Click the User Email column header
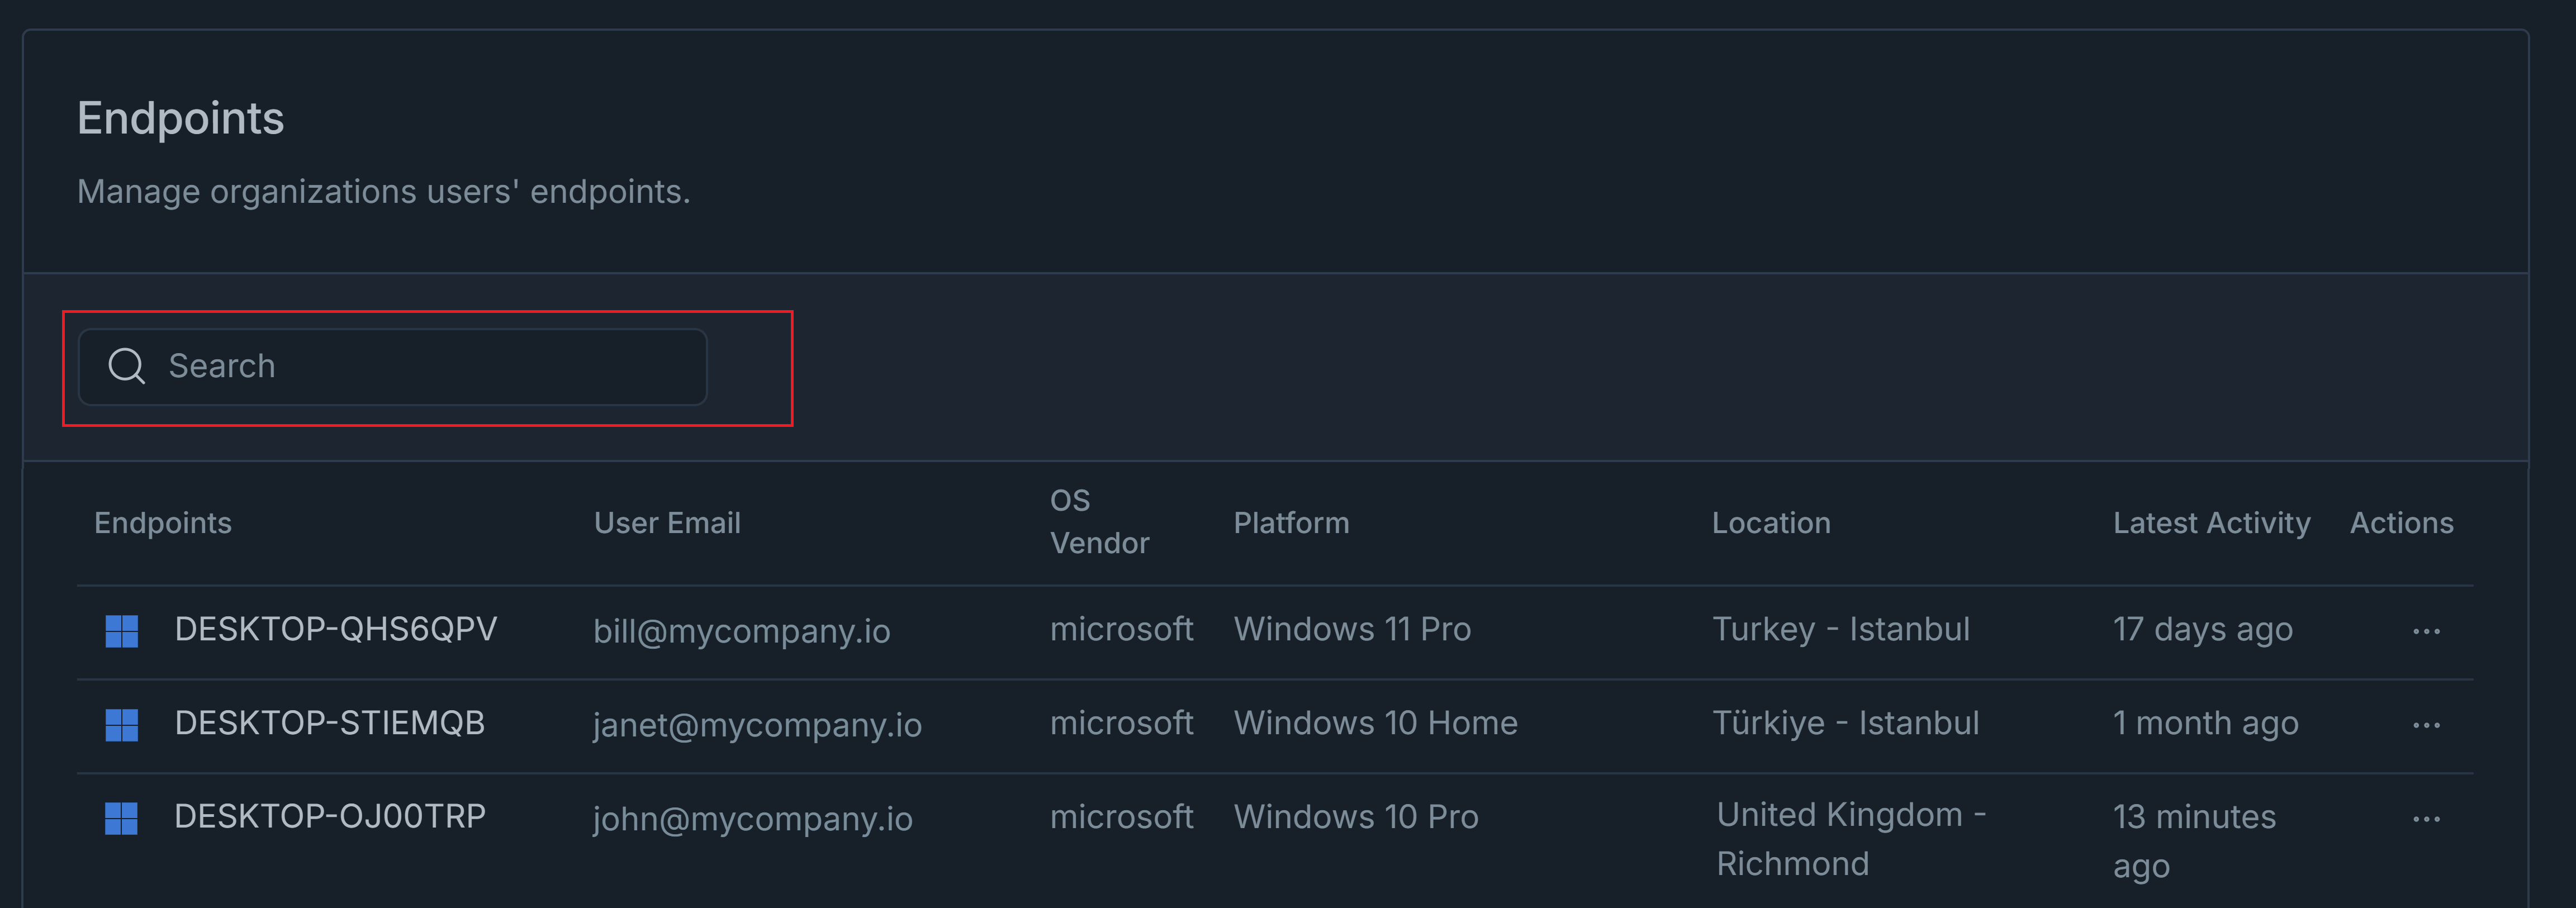Screen dimensions: 2576x908 pyautogui.click(x=667, y=523)
